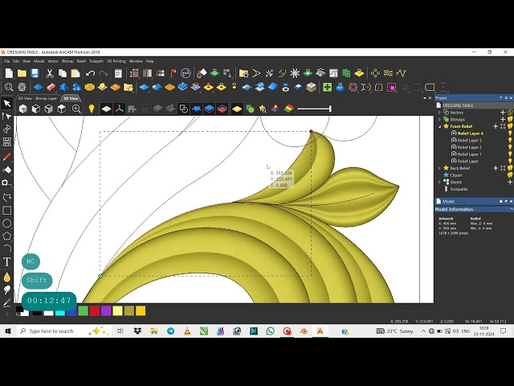Add new Front Relief layer plus button
Image resolution: width=514 pixels, height=386 pixels.
(x=496, y=126)
